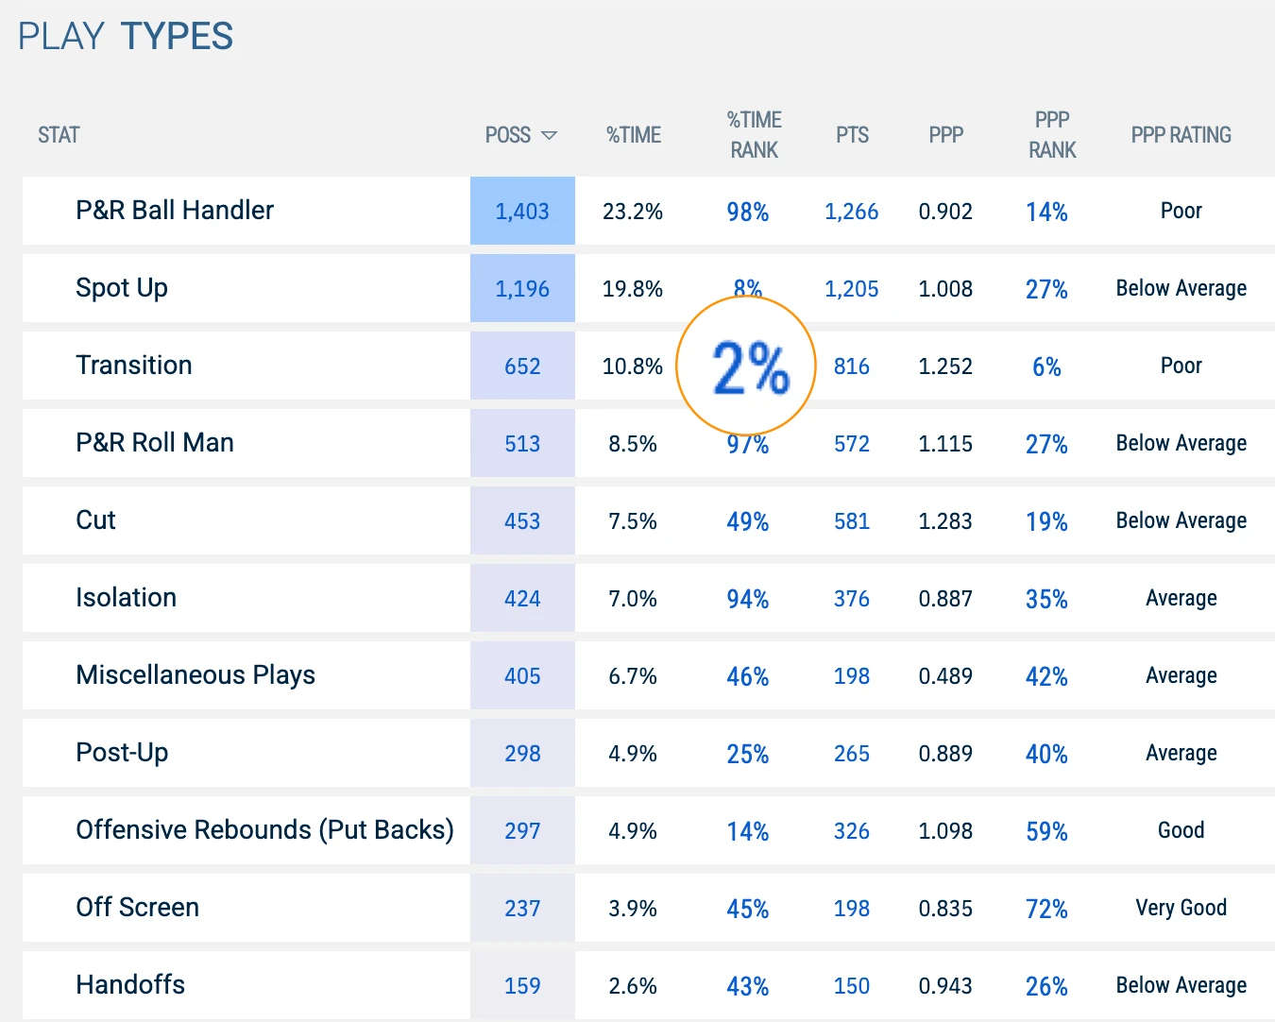
Task: Open P&R Ball Handler possessions 1,403
Action: 522,211
